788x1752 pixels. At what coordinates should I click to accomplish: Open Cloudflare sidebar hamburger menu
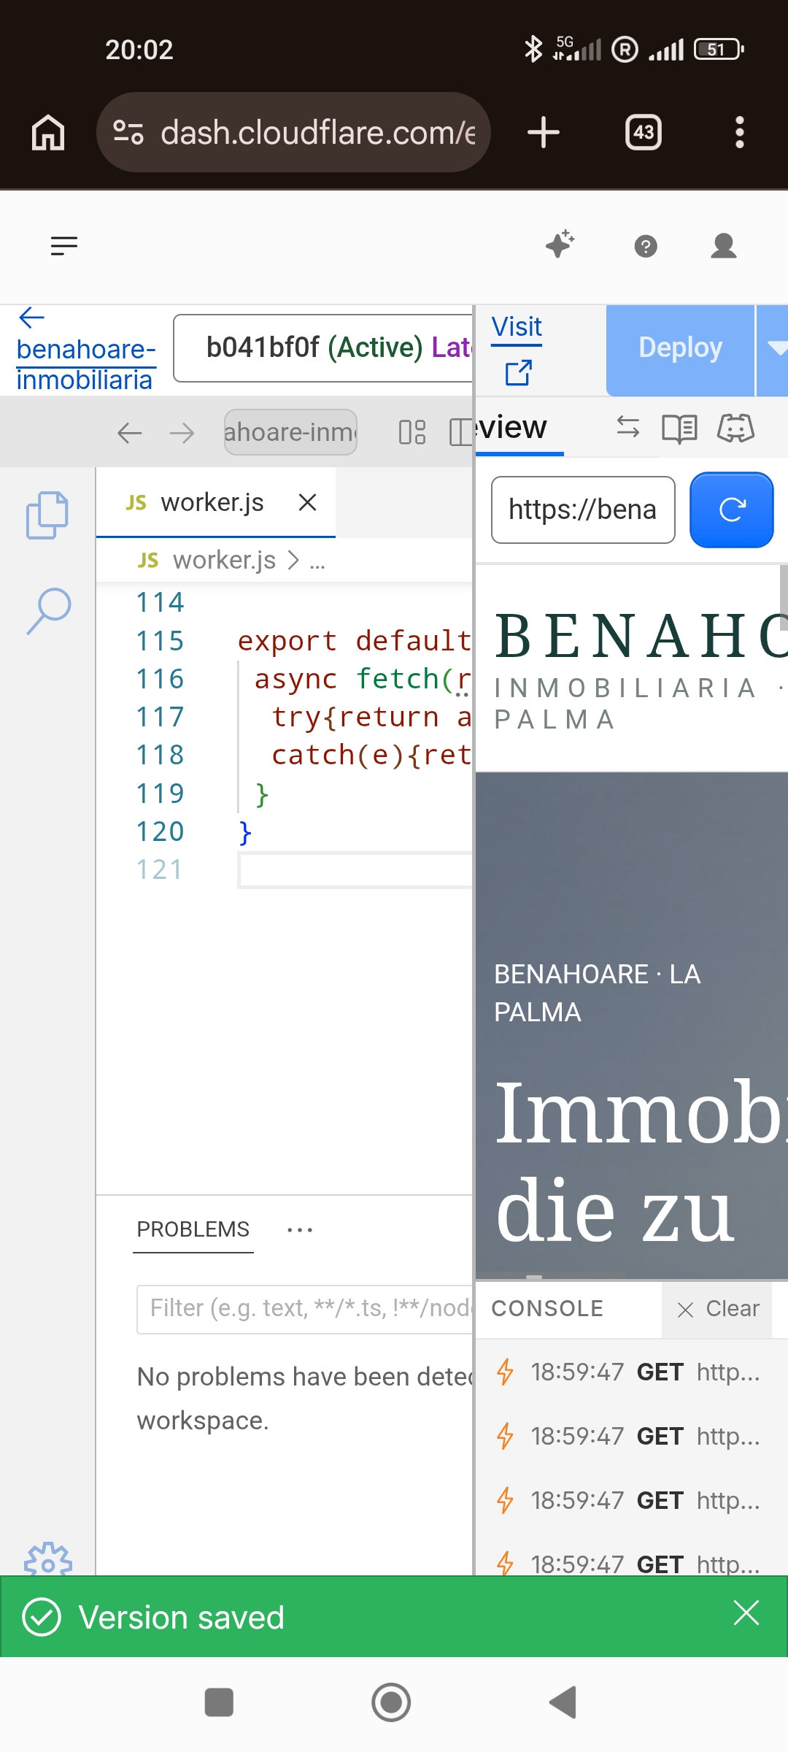pyautogui.click(x=64, y=246)
